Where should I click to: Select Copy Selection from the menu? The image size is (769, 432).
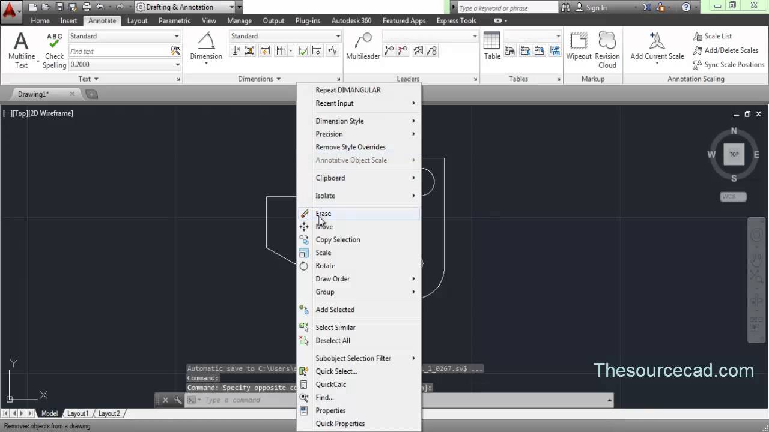[338, 239]
